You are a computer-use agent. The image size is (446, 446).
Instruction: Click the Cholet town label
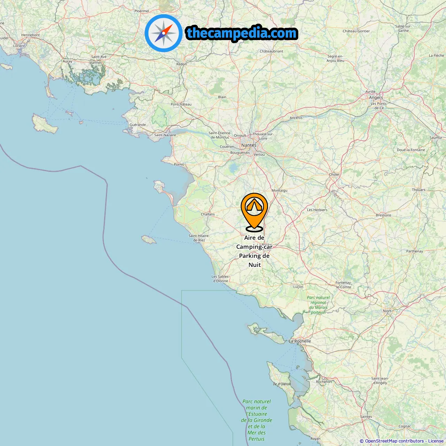(x=334, y=175)
